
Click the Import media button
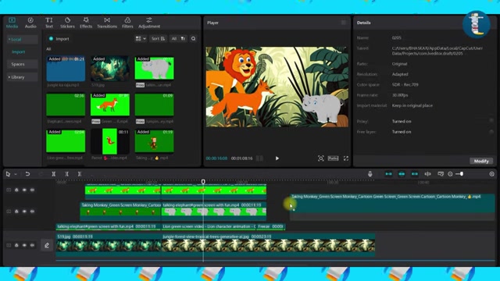pyautogui.click(x=59, y=39)
